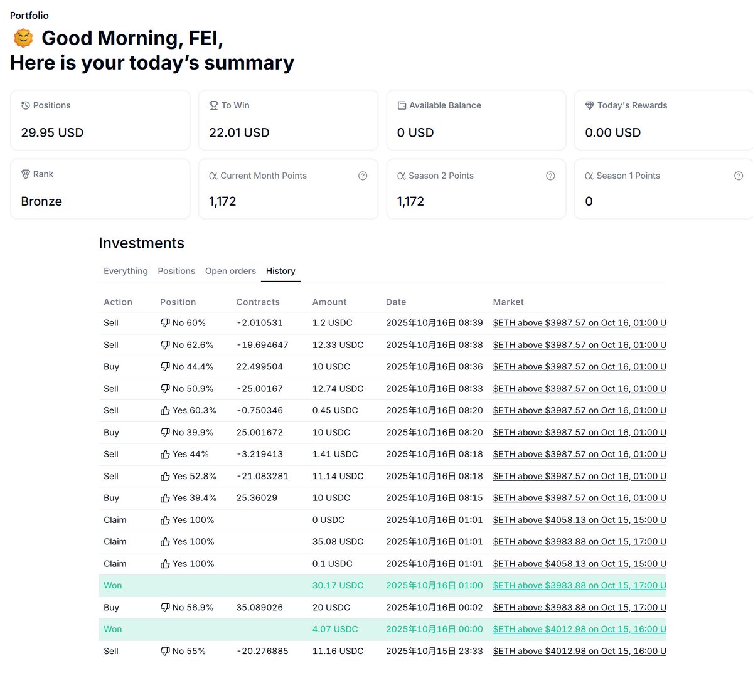Open the market link in Won 30.17 USDC row
753x693 pixels.
579,585
